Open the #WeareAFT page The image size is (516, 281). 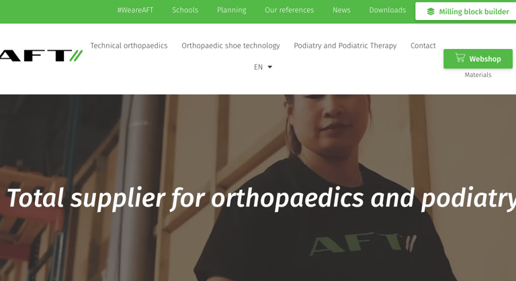click(x=135, y=10)
